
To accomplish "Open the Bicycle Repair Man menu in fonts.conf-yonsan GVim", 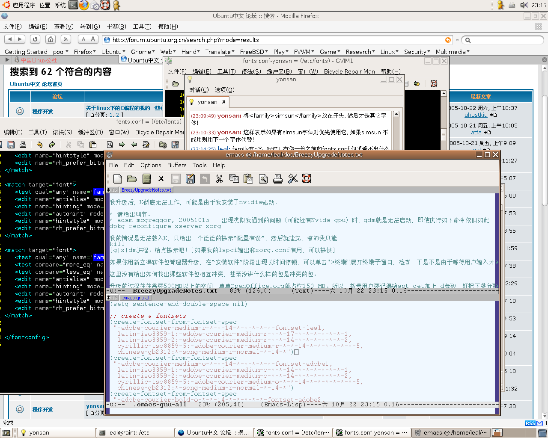I will tap(349, 71).
